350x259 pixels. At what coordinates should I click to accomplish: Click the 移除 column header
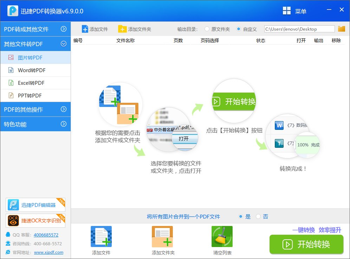coord(336,40)
